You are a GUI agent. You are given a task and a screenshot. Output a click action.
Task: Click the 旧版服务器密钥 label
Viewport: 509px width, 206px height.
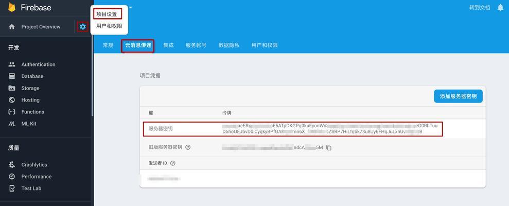coord(165,147)
